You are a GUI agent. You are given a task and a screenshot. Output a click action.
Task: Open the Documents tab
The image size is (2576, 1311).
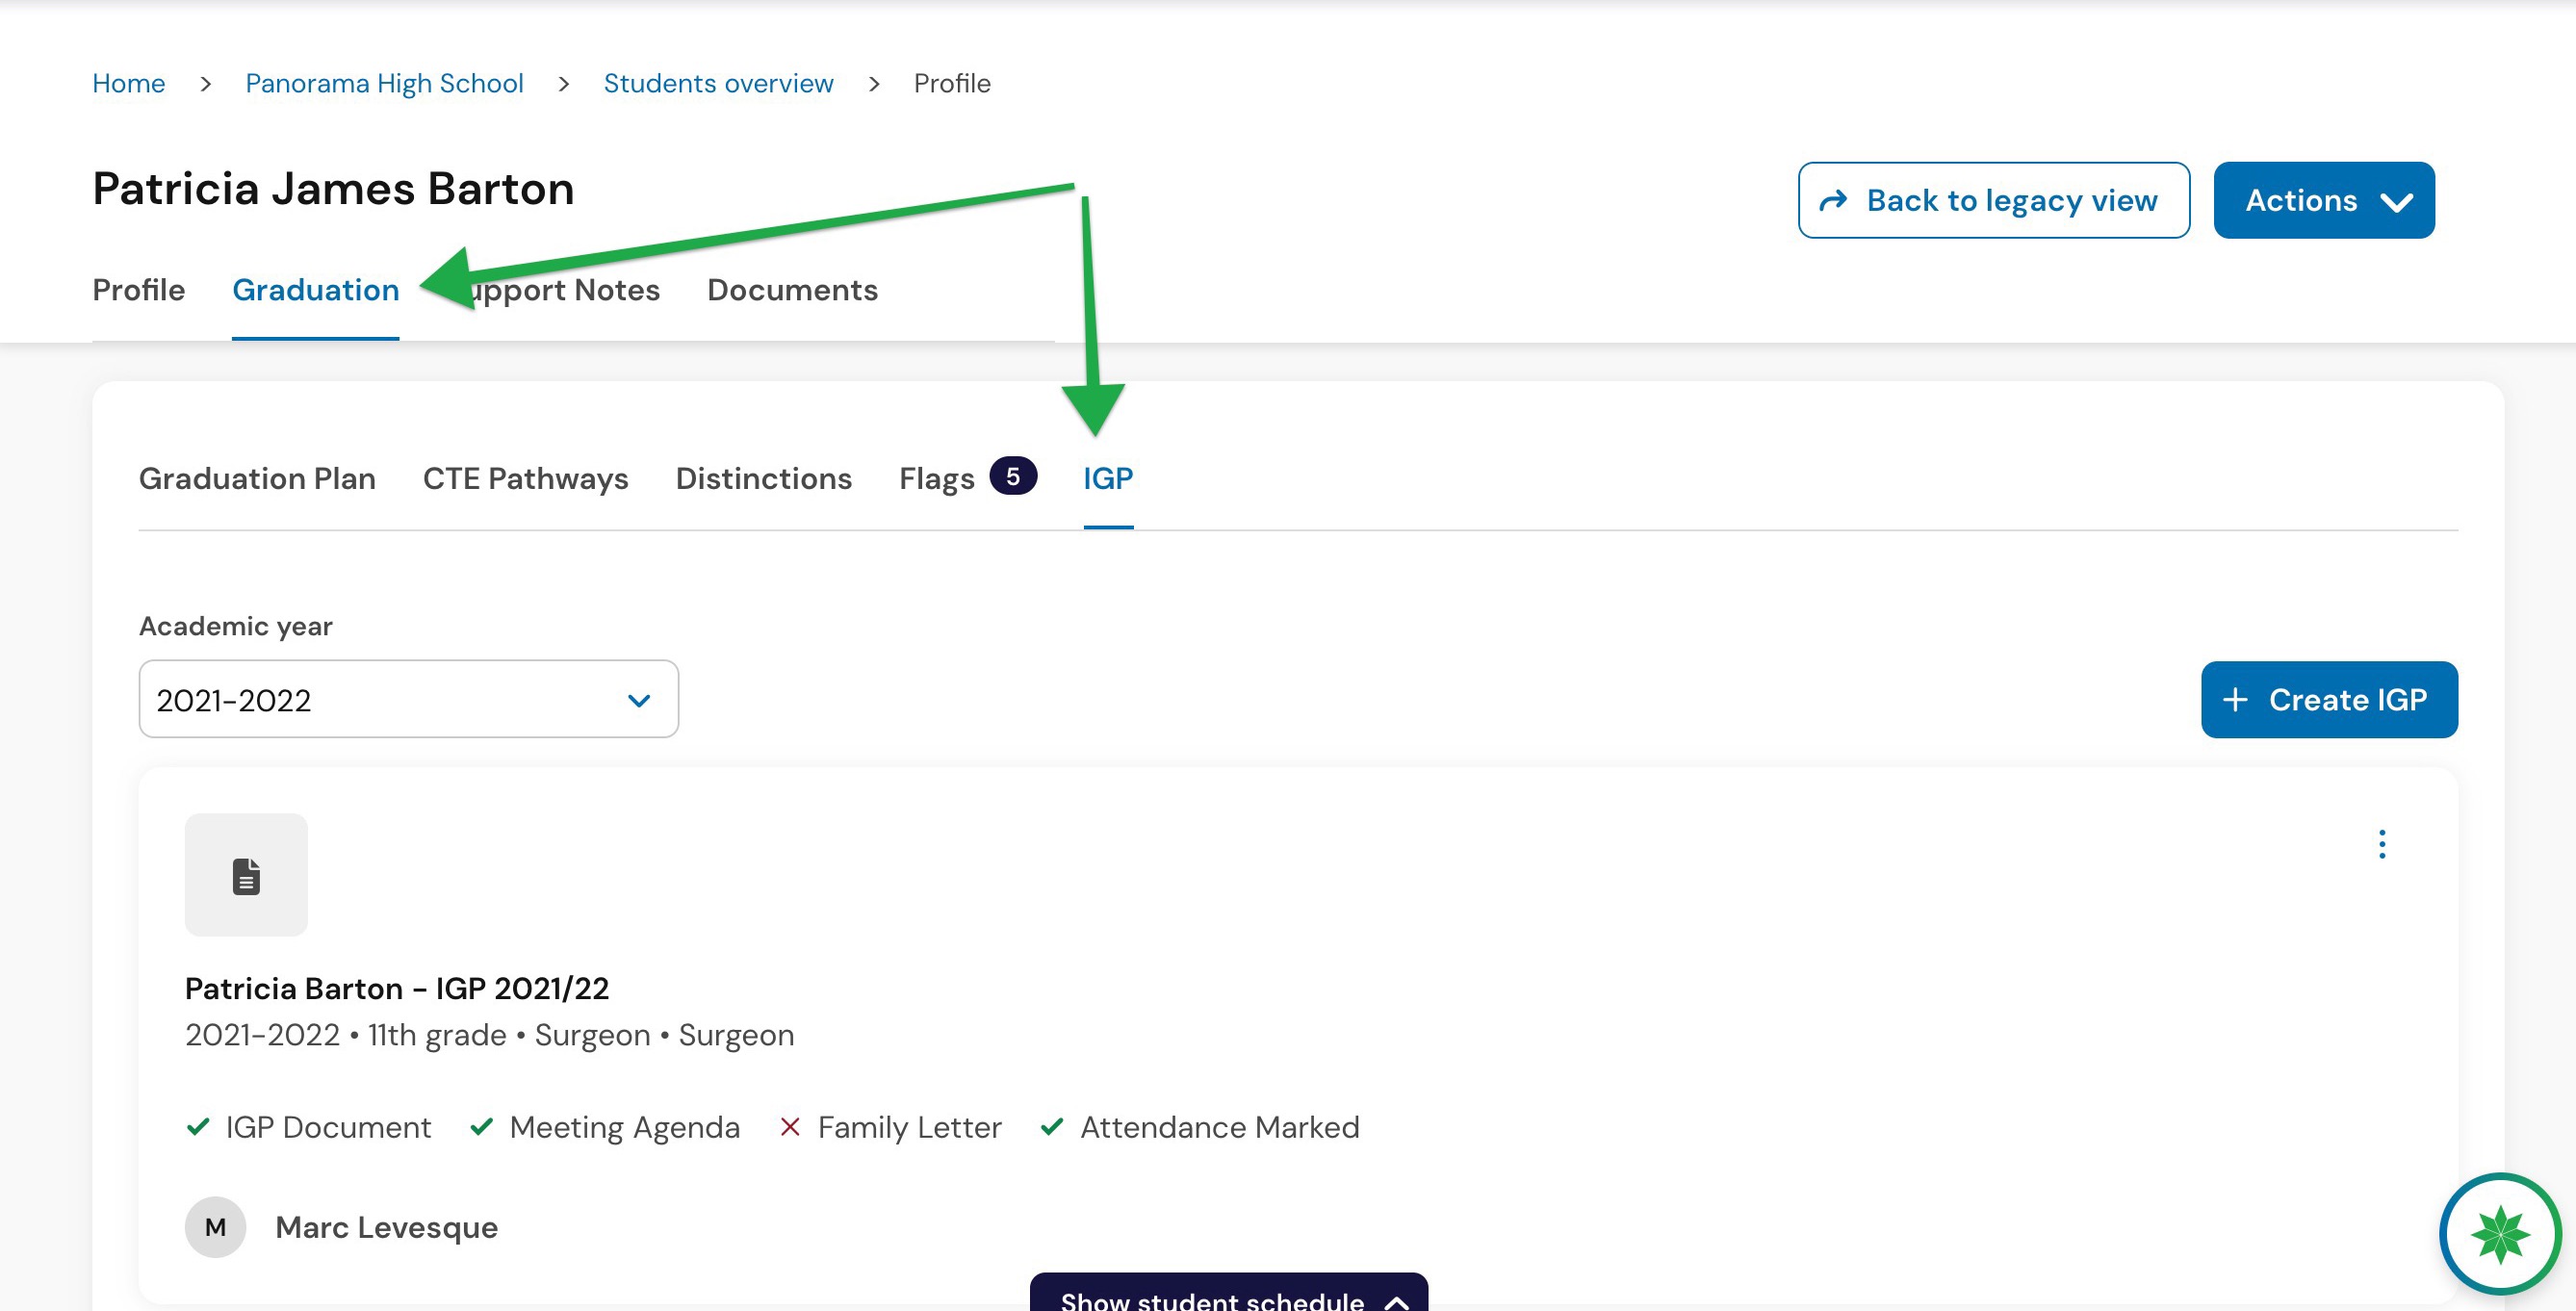pyautogui.click(x=792, y=290)
